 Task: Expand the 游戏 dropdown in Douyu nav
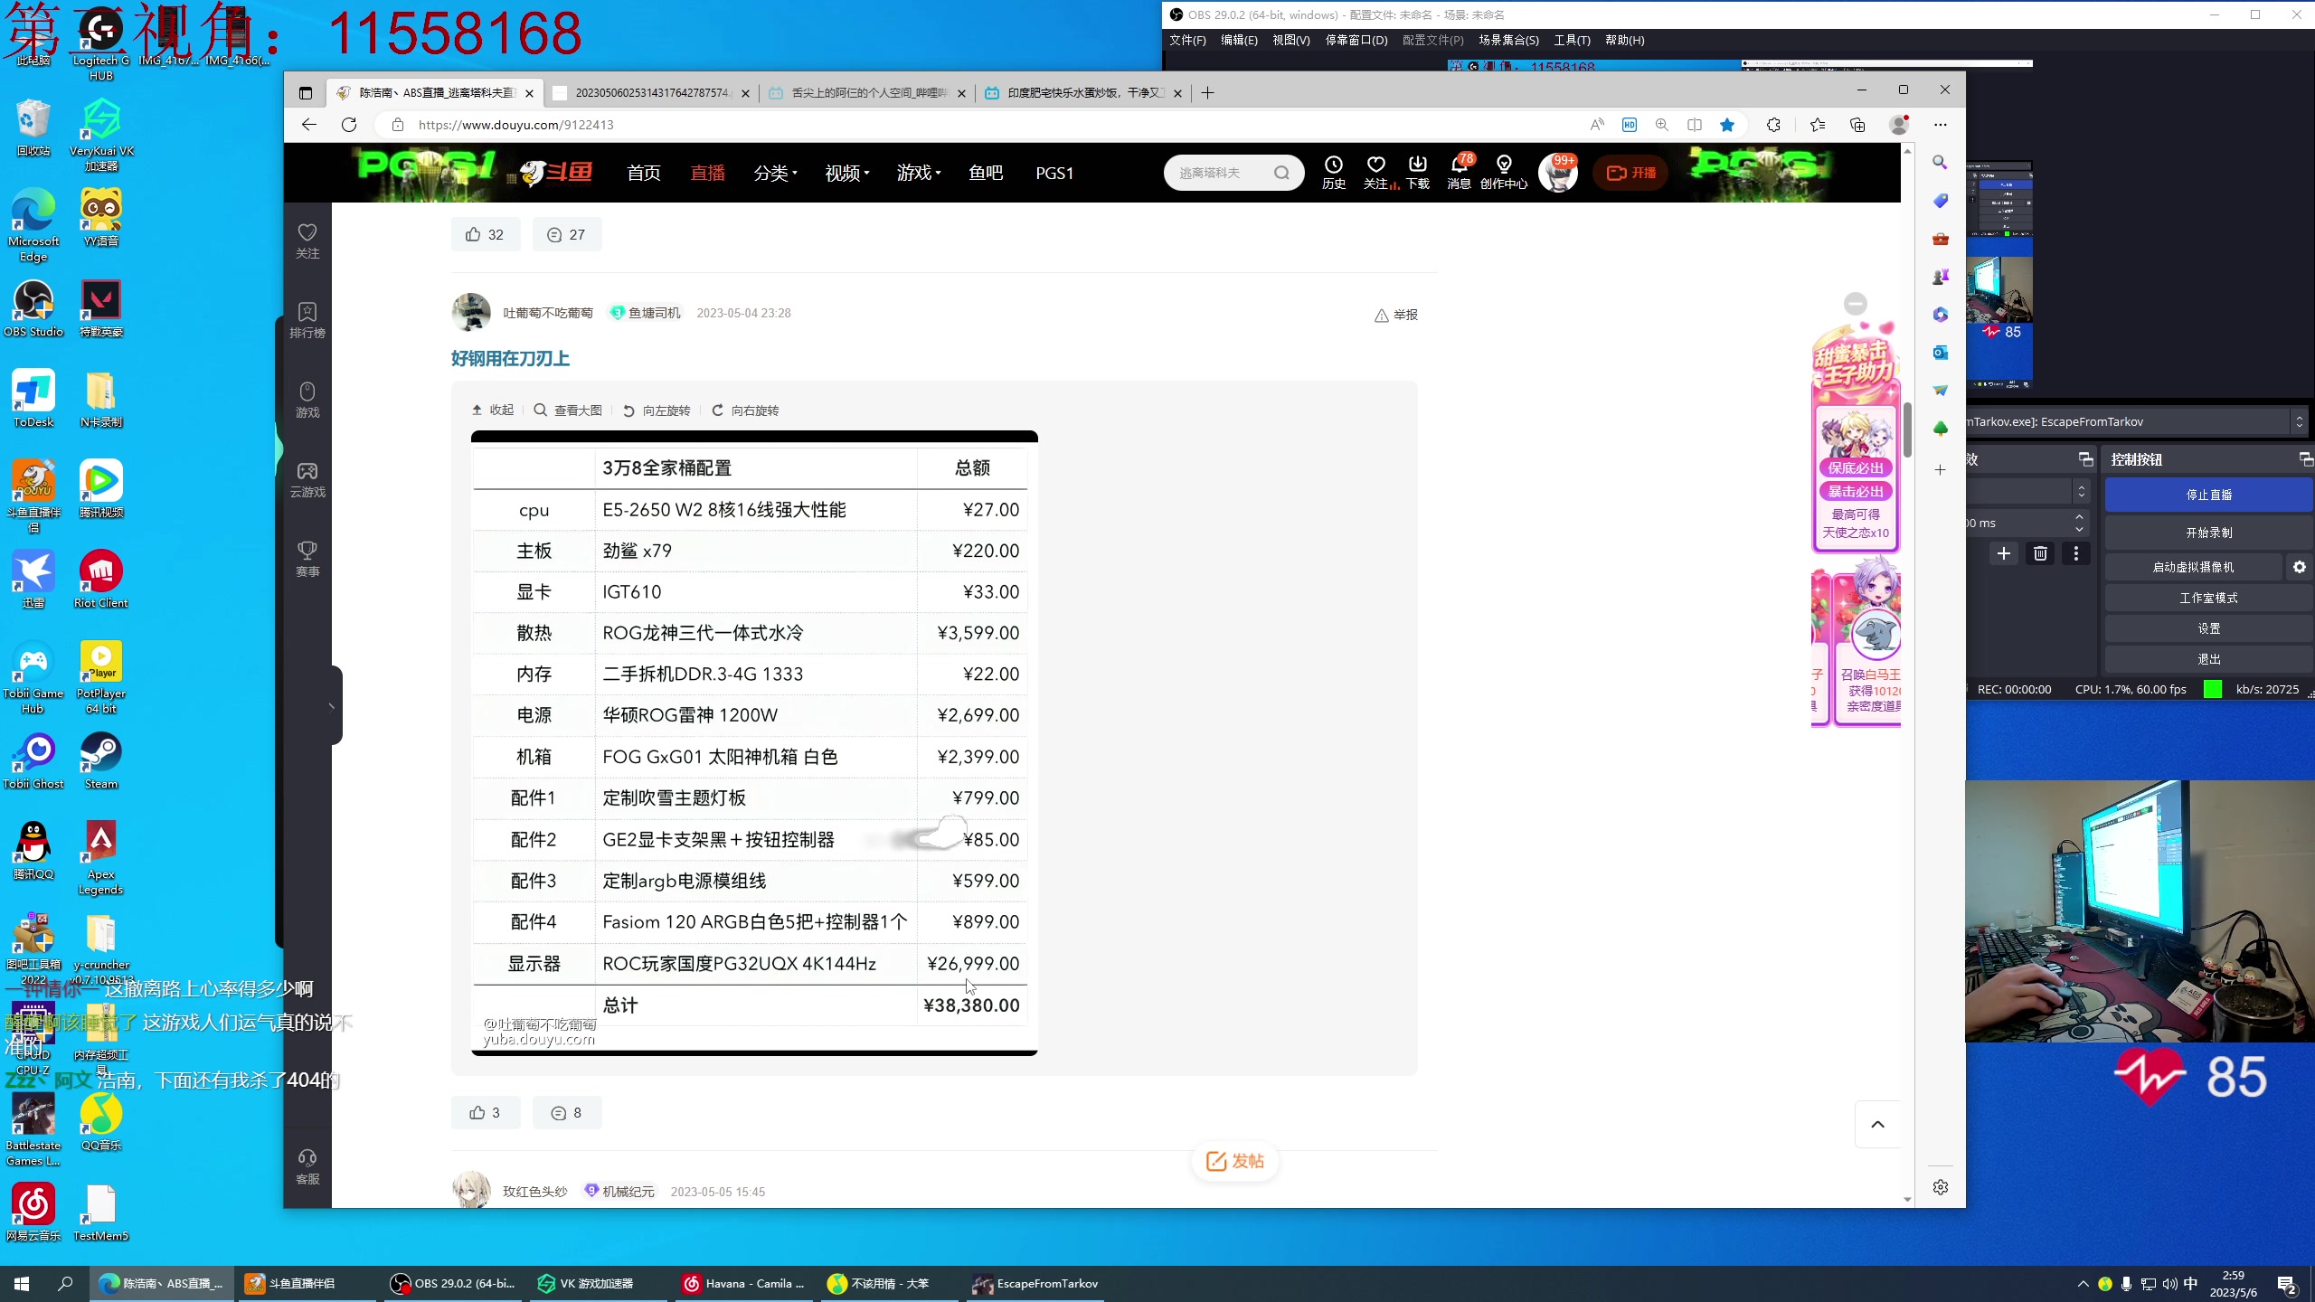918,173
